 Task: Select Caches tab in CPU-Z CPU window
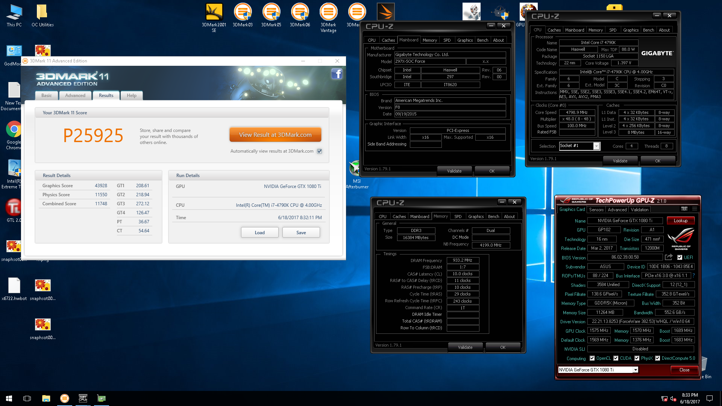[554, 30]
